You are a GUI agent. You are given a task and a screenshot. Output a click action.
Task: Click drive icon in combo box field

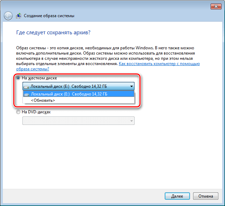(26, 87)
